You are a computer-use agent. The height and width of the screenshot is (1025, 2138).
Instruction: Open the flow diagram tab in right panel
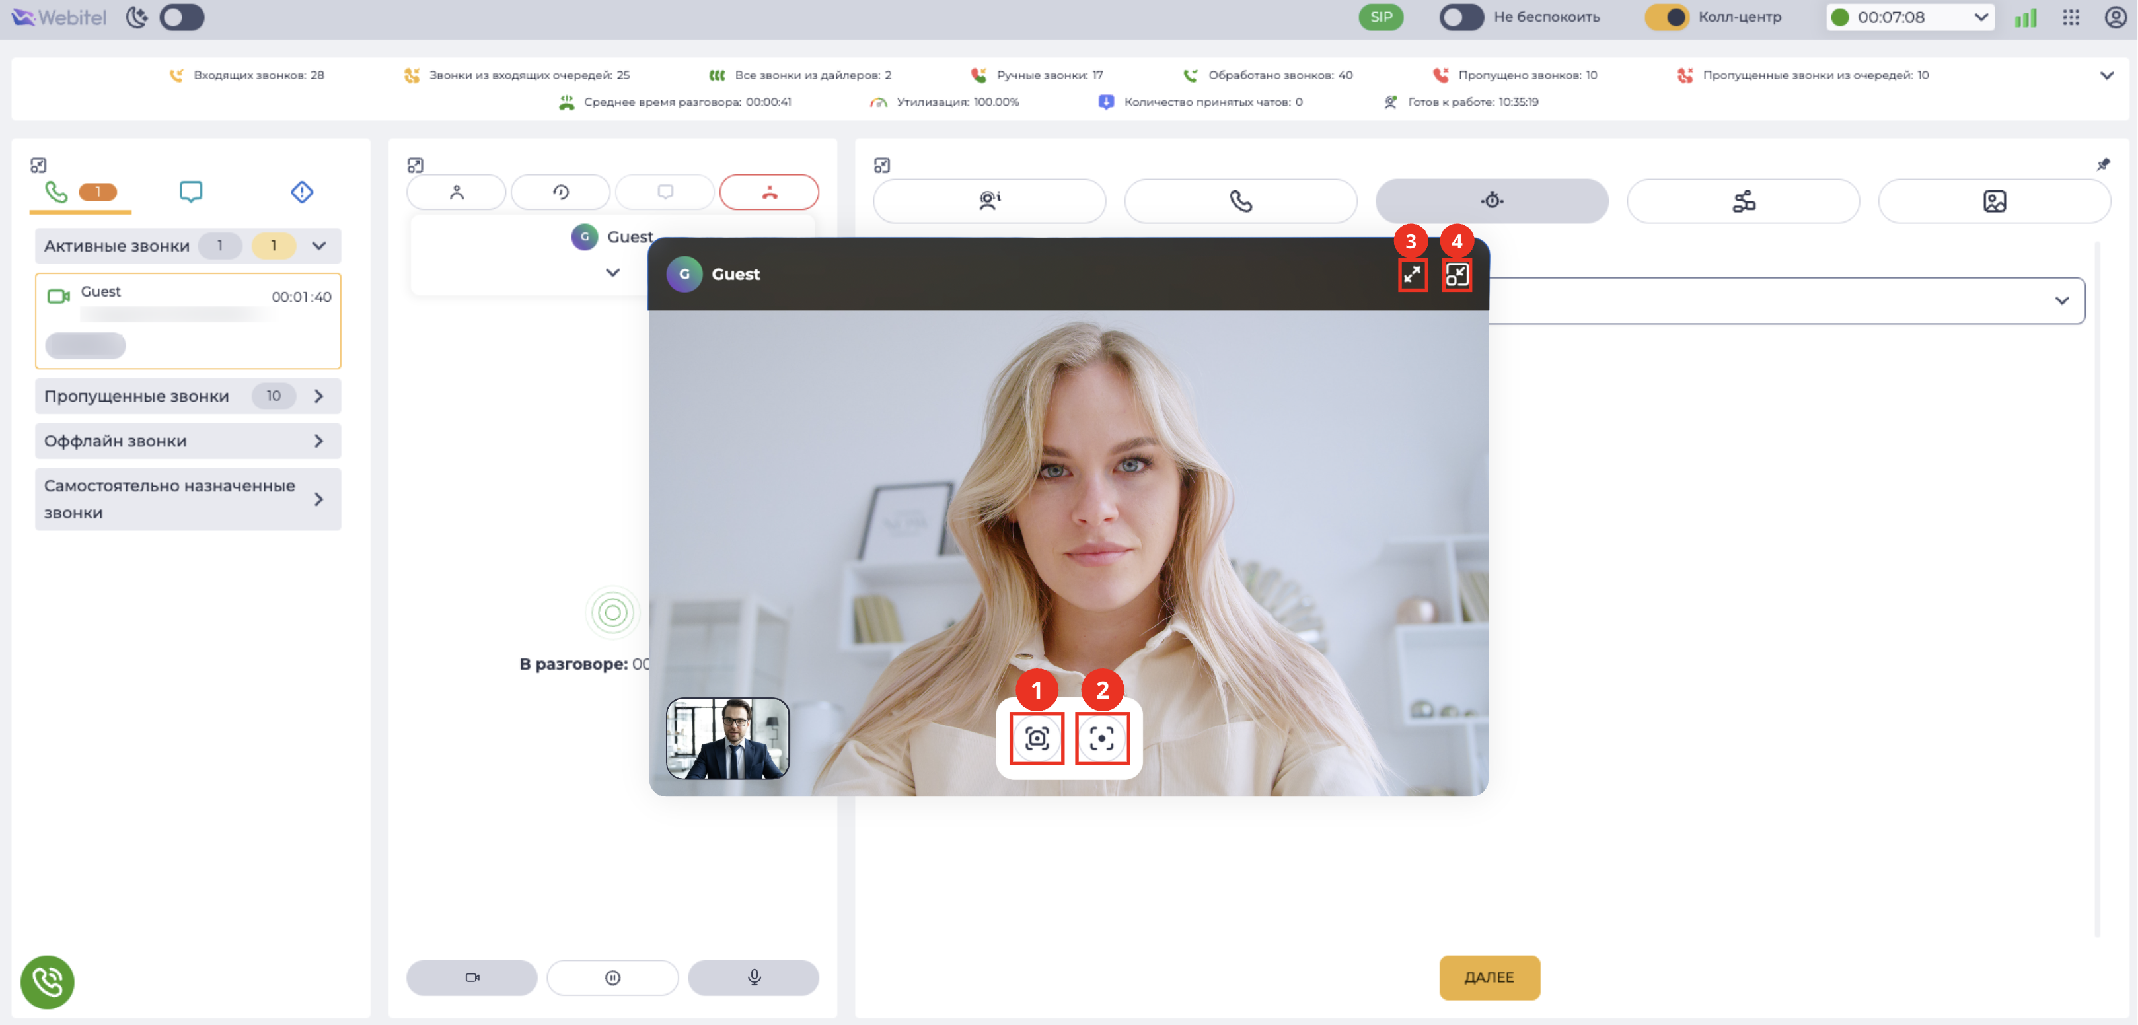tap(1744, 201)
